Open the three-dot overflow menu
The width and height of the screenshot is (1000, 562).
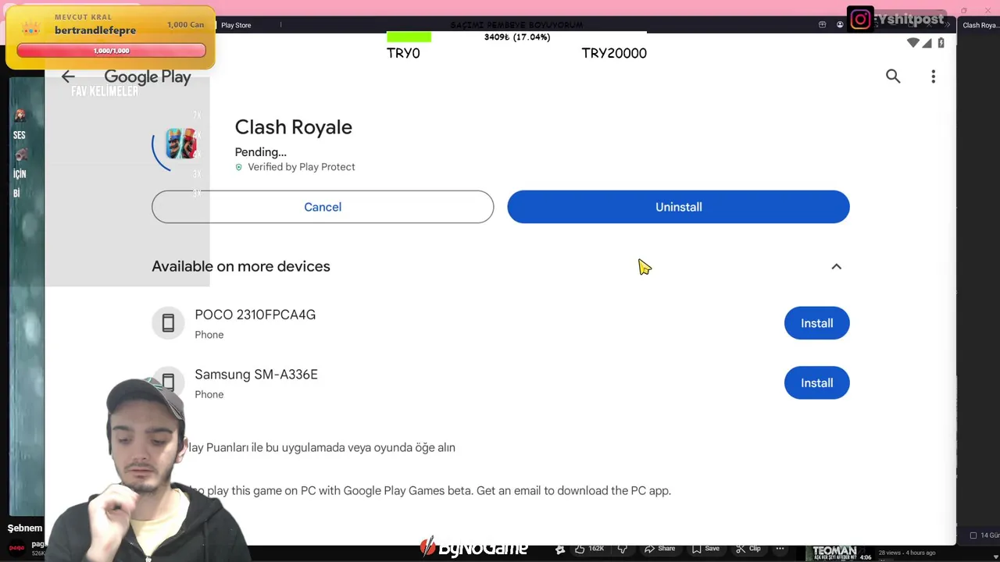click(933, 76)
